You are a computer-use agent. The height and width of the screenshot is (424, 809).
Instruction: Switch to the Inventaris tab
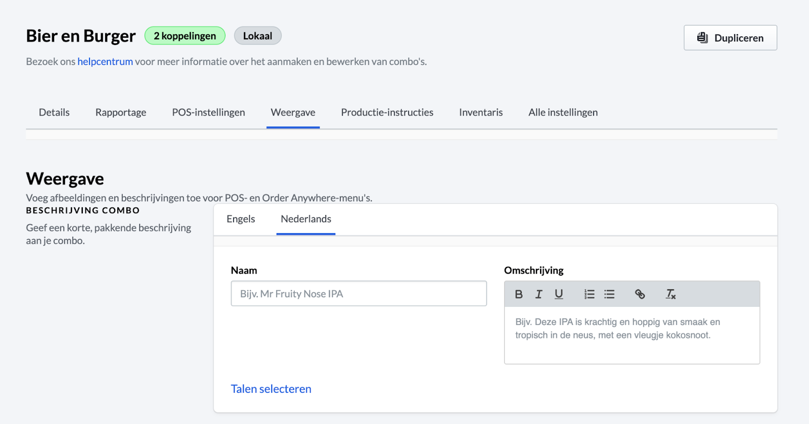click(481, 113)
